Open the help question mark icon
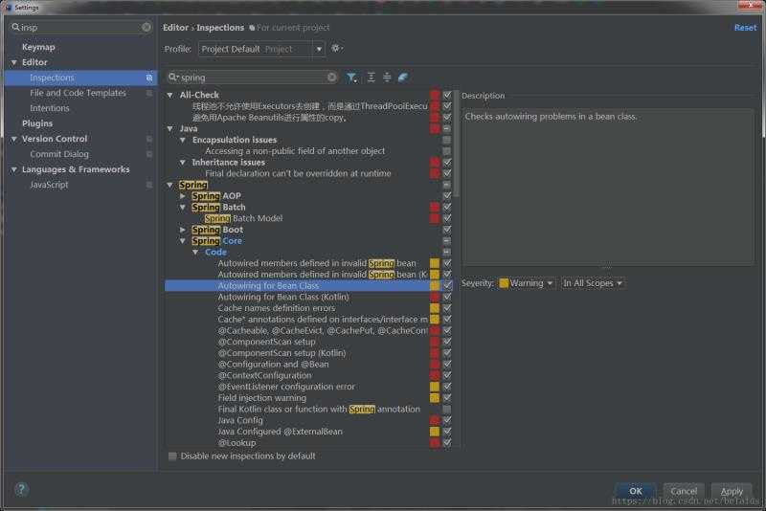Screen dimensions: 766x511 [x=21, y=489]
